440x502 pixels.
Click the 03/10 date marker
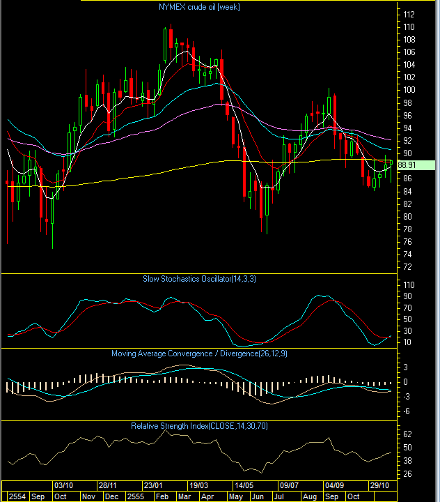[63, 485]
